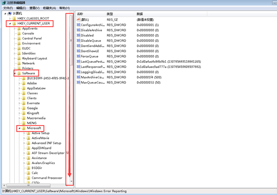Click the DontShowUI DWORD value icon

[x=79, y=51]
